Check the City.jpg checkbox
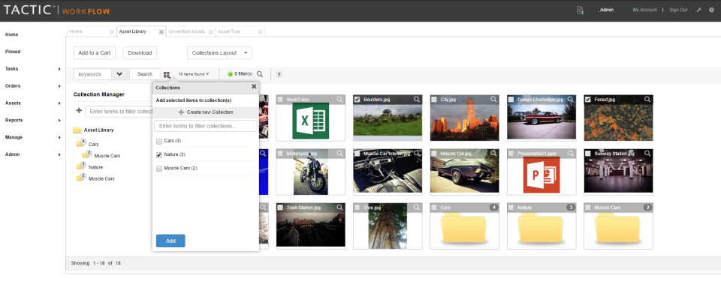Image resolution: width=721 pixels, height=296 pixels. pyautogui.click(x=434, y=99)
